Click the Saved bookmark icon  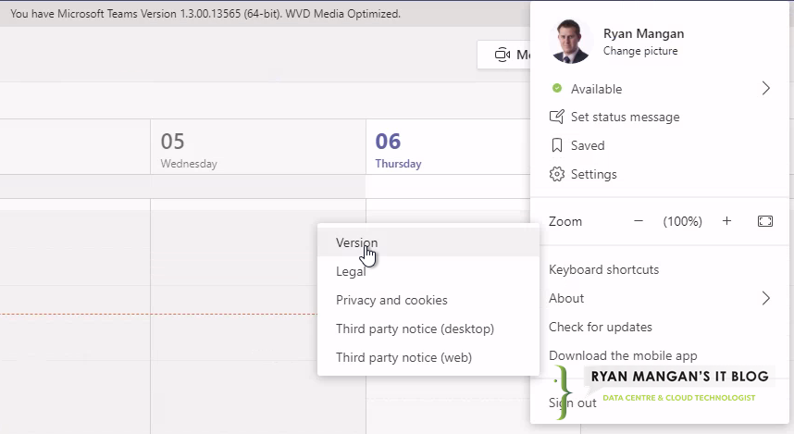click(x=556, y=145)
